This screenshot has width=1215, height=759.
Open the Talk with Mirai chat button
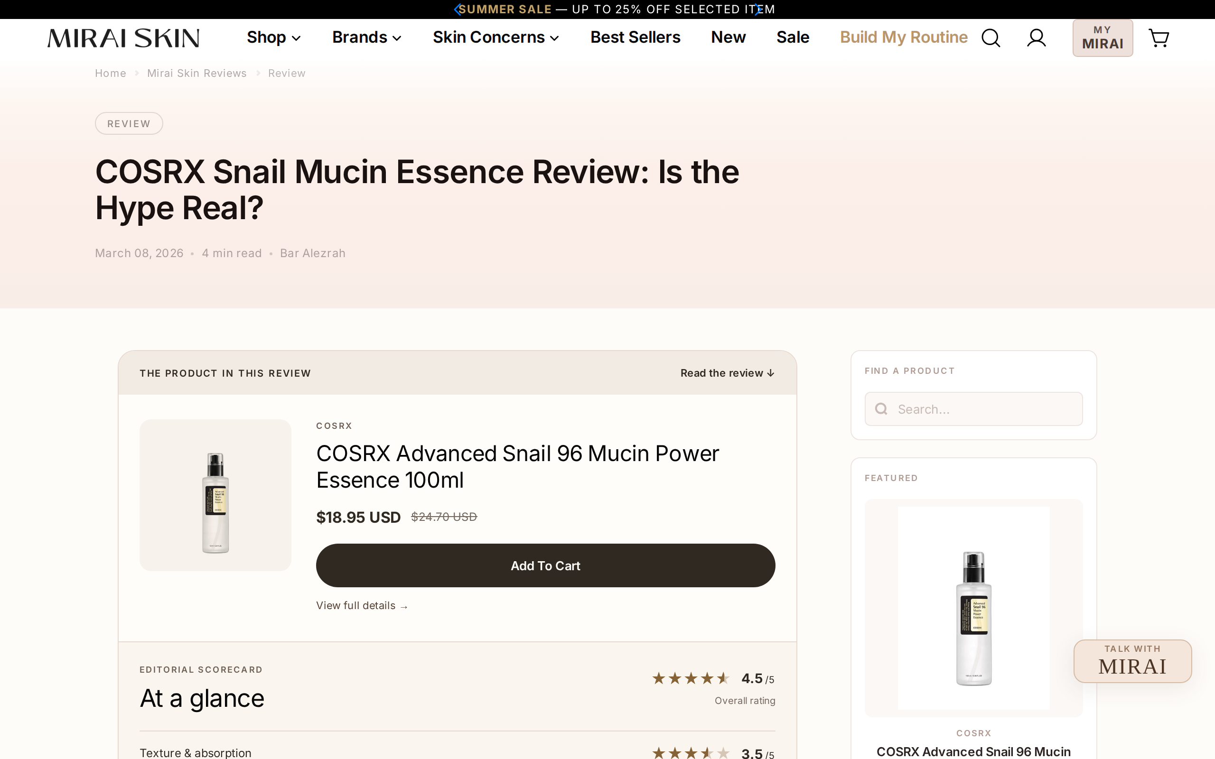tap(1133, 661)
